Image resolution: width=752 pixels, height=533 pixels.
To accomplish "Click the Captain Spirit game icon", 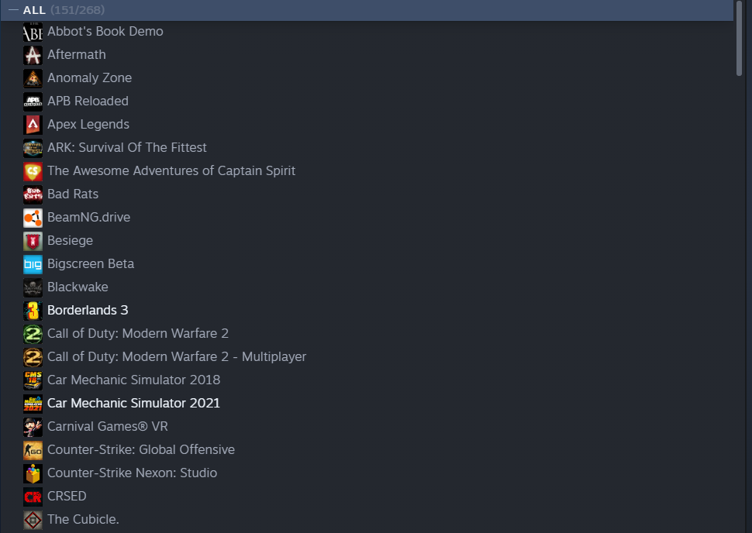I will (33, 170).
